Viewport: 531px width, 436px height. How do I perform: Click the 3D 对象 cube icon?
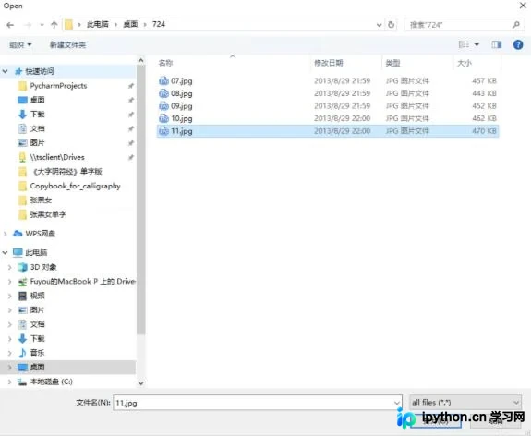23,267
